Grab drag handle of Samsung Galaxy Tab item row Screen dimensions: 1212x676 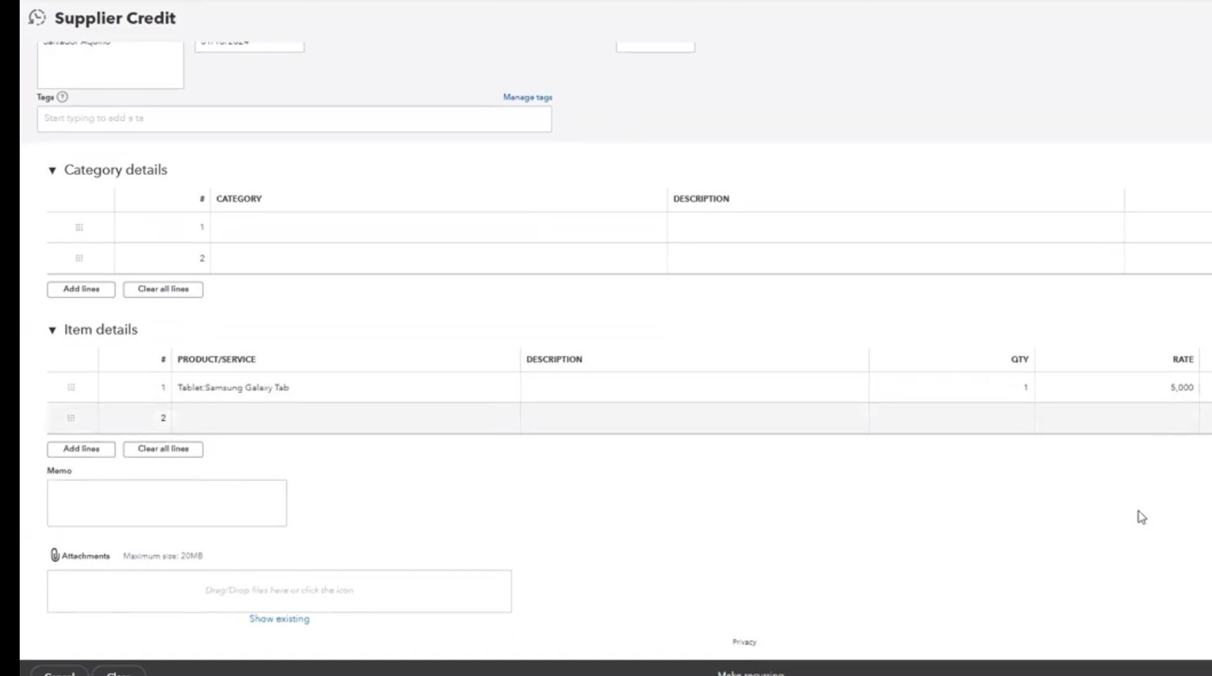[x=71, y=387]
